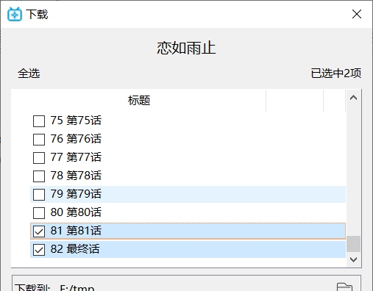Uncheck the box for 82 最终话
The image size is (373, 291).
(39, 250)
